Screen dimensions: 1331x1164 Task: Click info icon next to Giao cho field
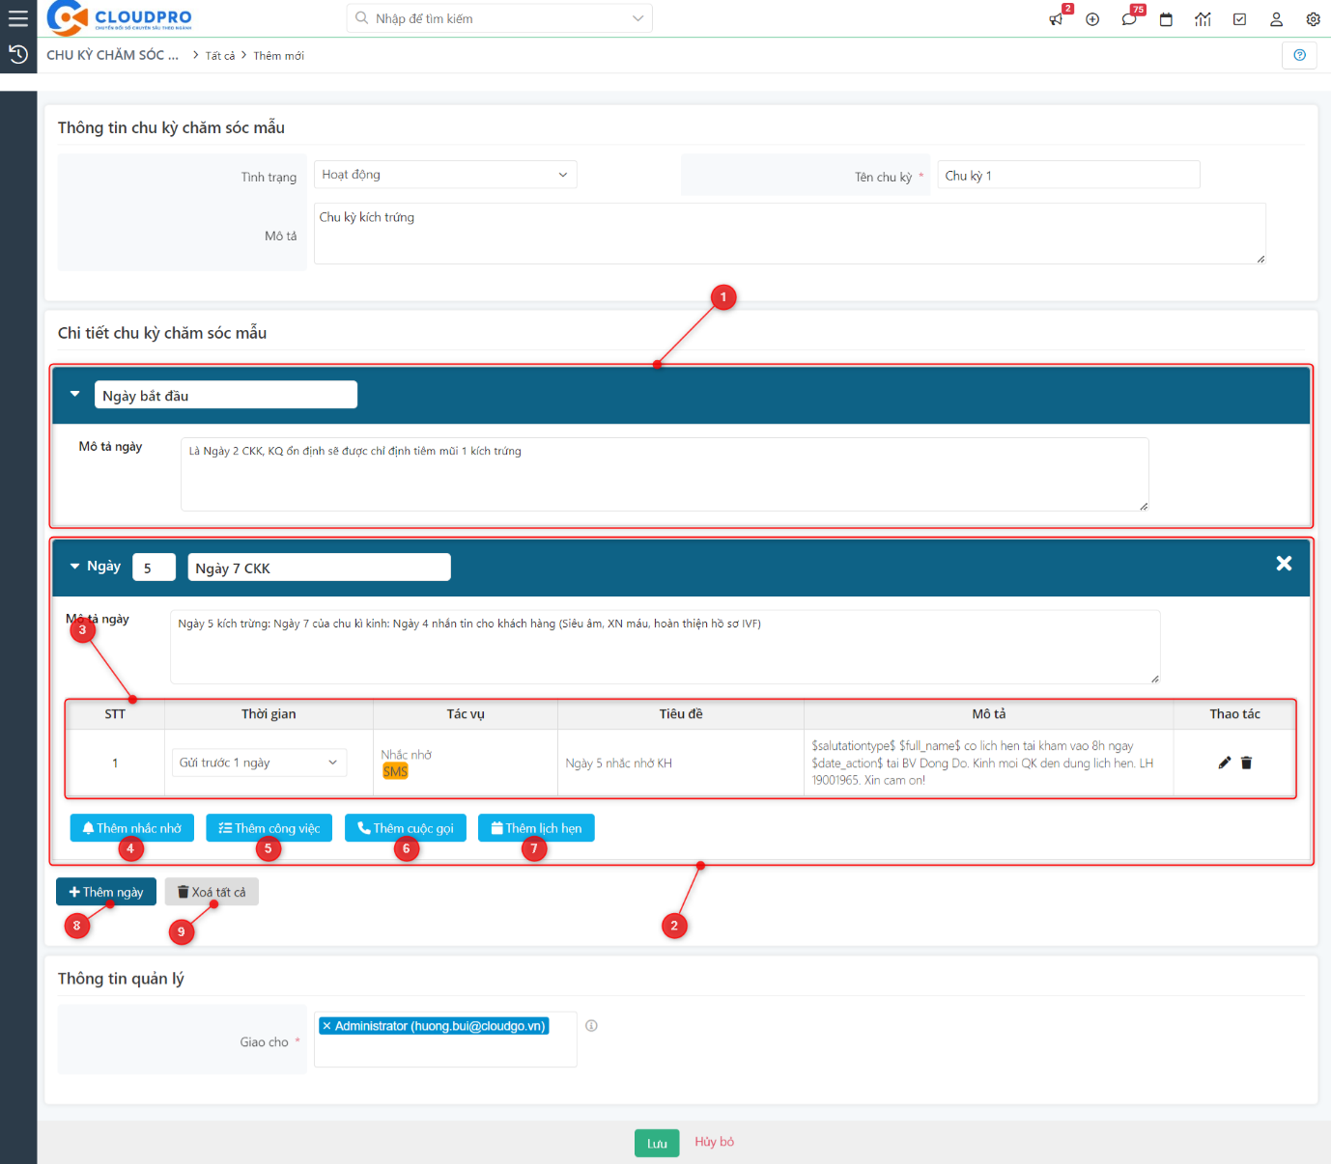tap(591, 1026)
